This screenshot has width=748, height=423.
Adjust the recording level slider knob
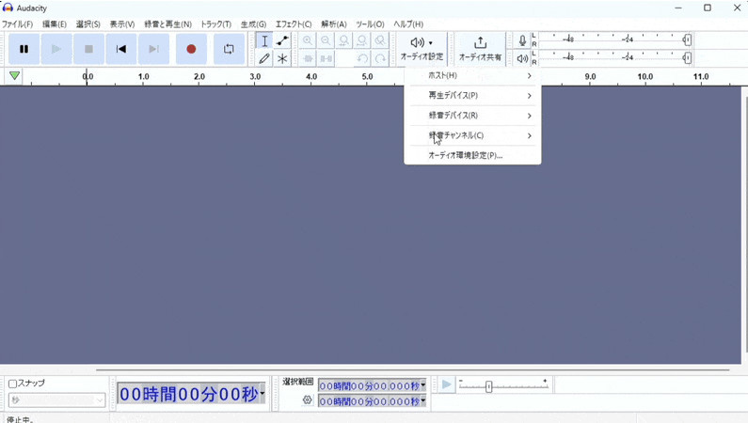pyautogui.click(x=687, y=40)
